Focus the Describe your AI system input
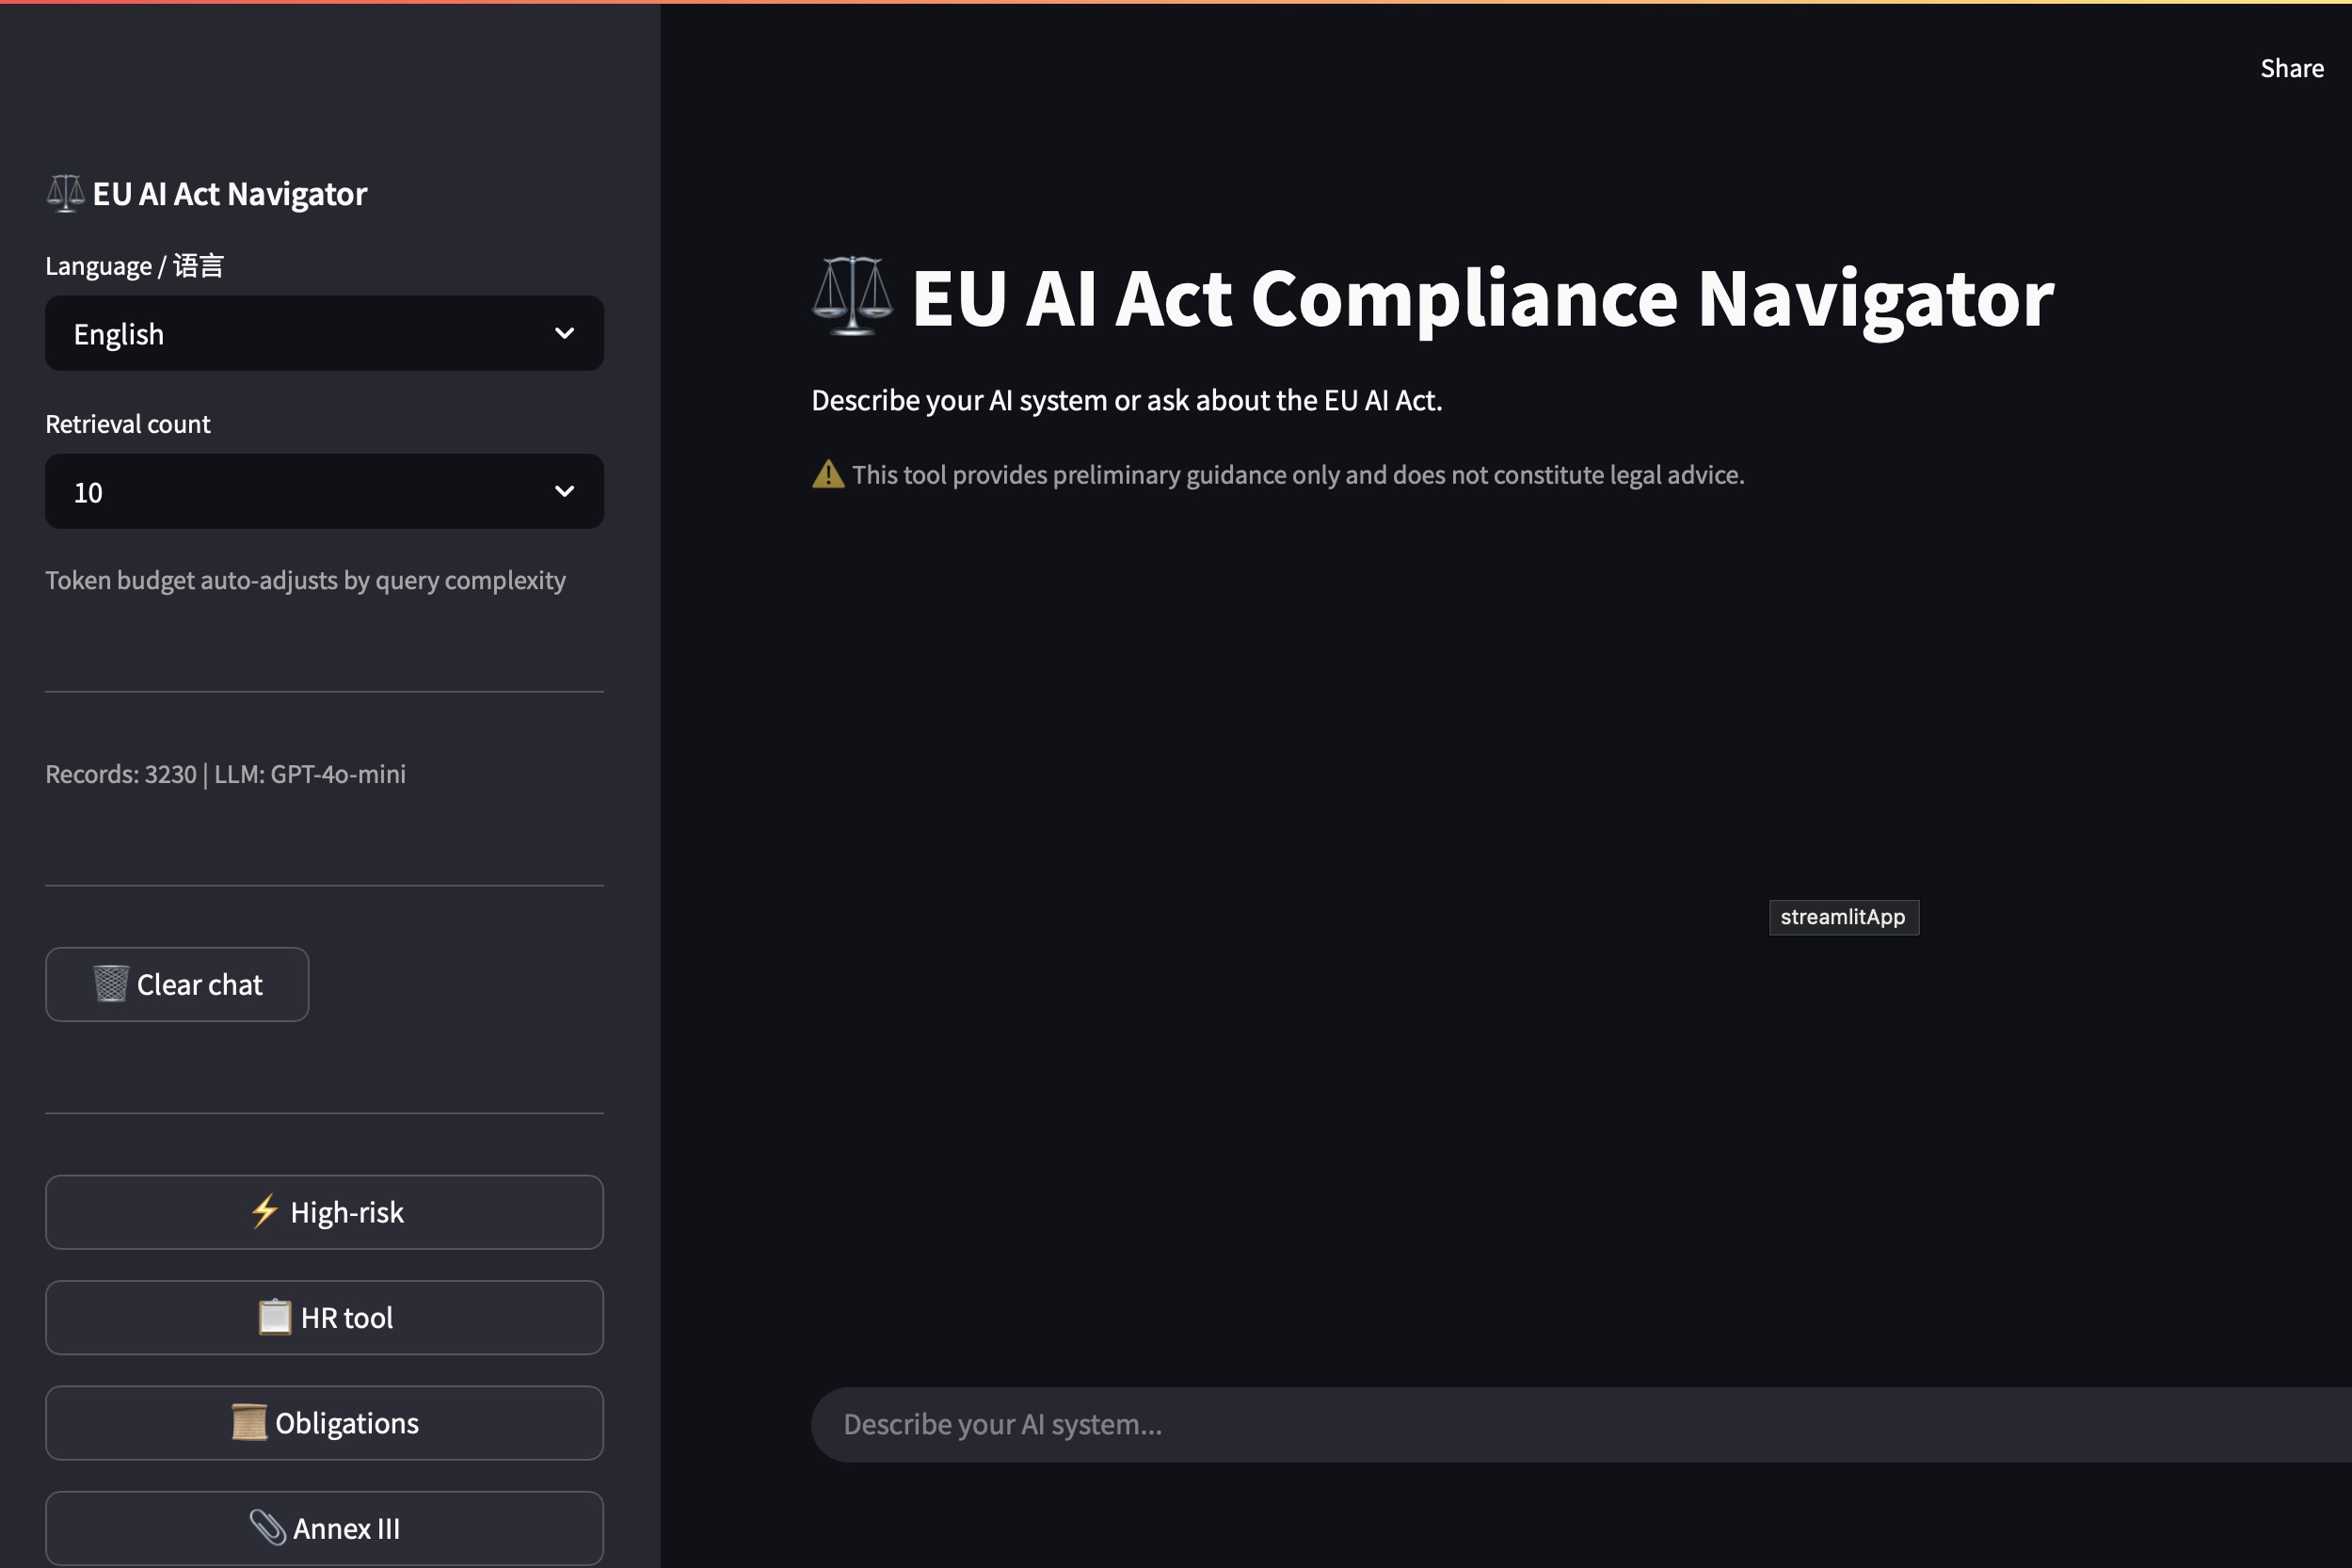 [x=1580, y=1424]
